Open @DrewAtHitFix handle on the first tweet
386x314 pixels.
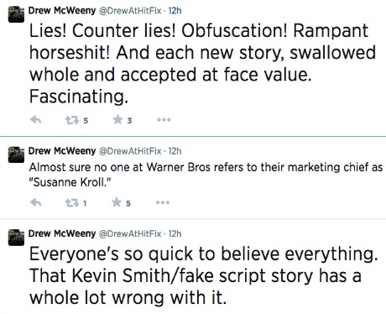click(130, 11)
